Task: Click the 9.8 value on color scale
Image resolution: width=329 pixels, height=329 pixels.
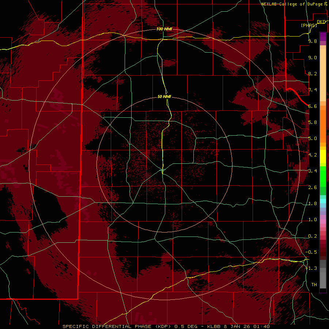Action: point(313,41)
